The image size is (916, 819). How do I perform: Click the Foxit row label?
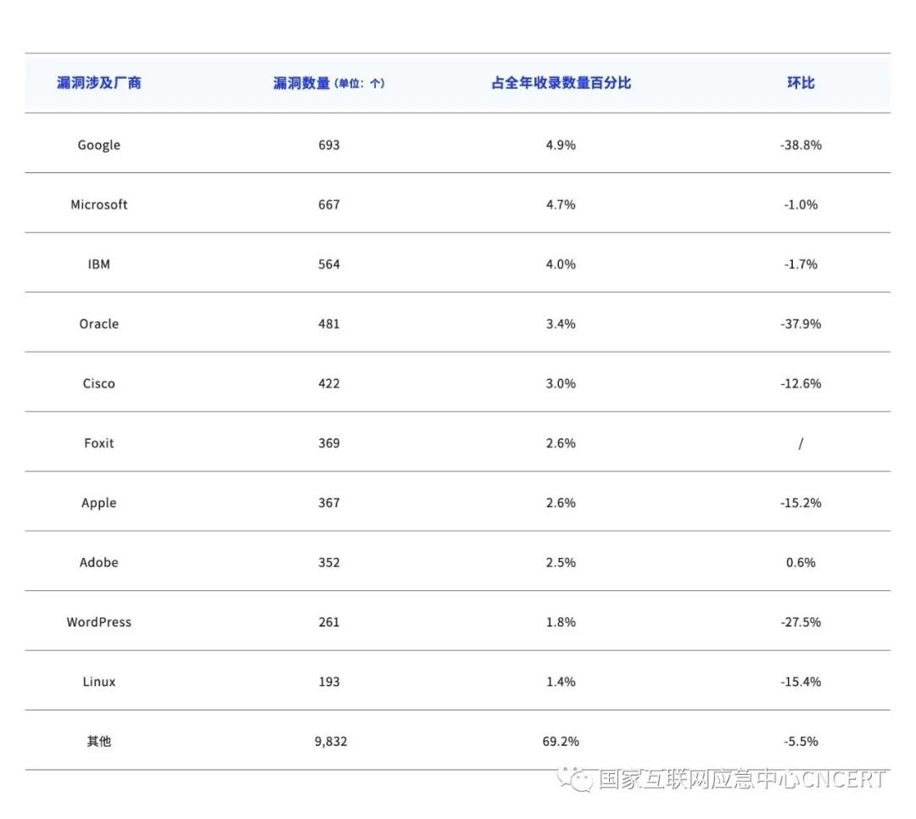pyautogui.click(x=99, y=443)
